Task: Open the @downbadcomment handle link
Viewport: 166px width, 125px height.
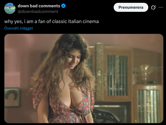Action: pos(38,12)
